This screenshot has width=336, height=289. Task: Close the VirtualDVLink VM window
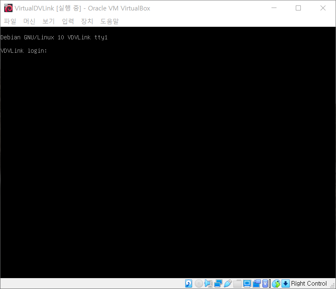tap(323, 8)
